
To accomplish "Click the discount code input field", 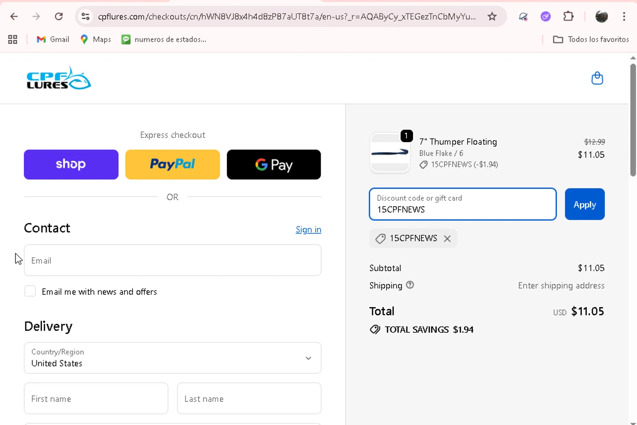I will point(463,204).
